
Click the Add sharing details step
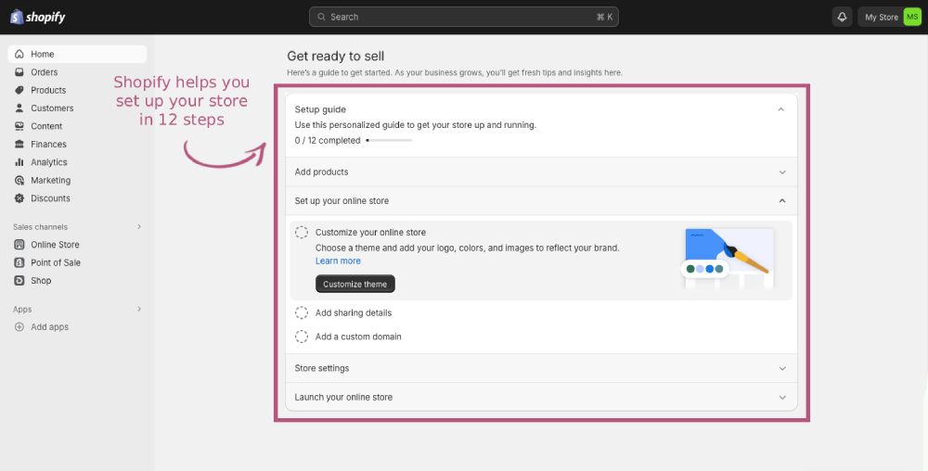click(x=354, y=312)
